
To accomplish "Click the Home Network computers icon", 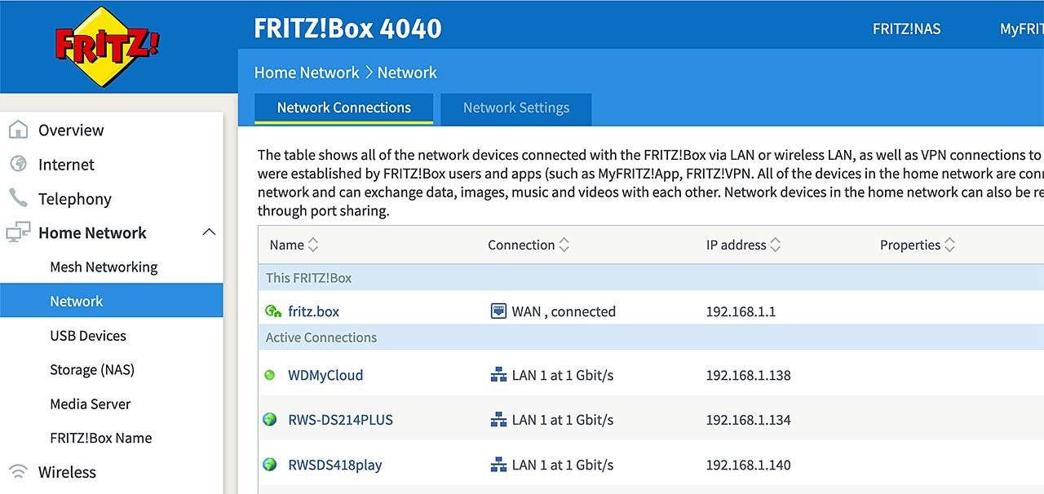I will click(x=18, y=232).
